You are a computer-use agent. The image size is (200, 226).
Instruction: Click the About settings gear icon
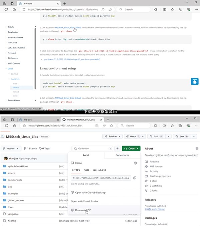(197, 148)
